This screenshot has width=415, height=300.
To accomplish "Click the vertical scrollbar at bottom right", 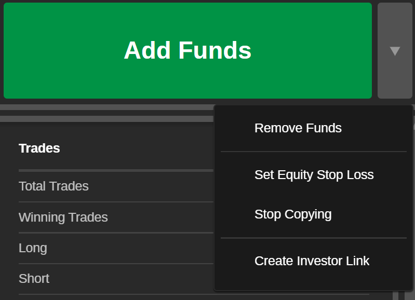I will click(396, 295).
